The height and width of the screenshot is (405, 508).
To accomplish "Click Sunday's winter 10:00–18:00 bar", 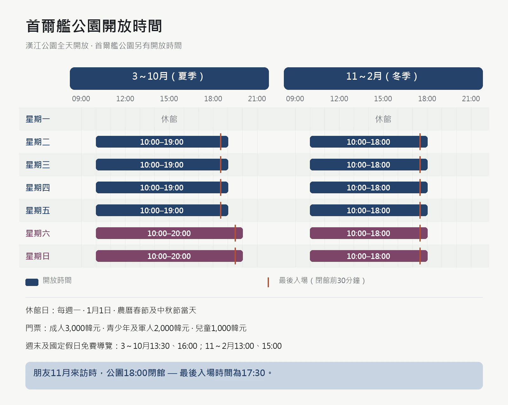I will pos(369,256).
